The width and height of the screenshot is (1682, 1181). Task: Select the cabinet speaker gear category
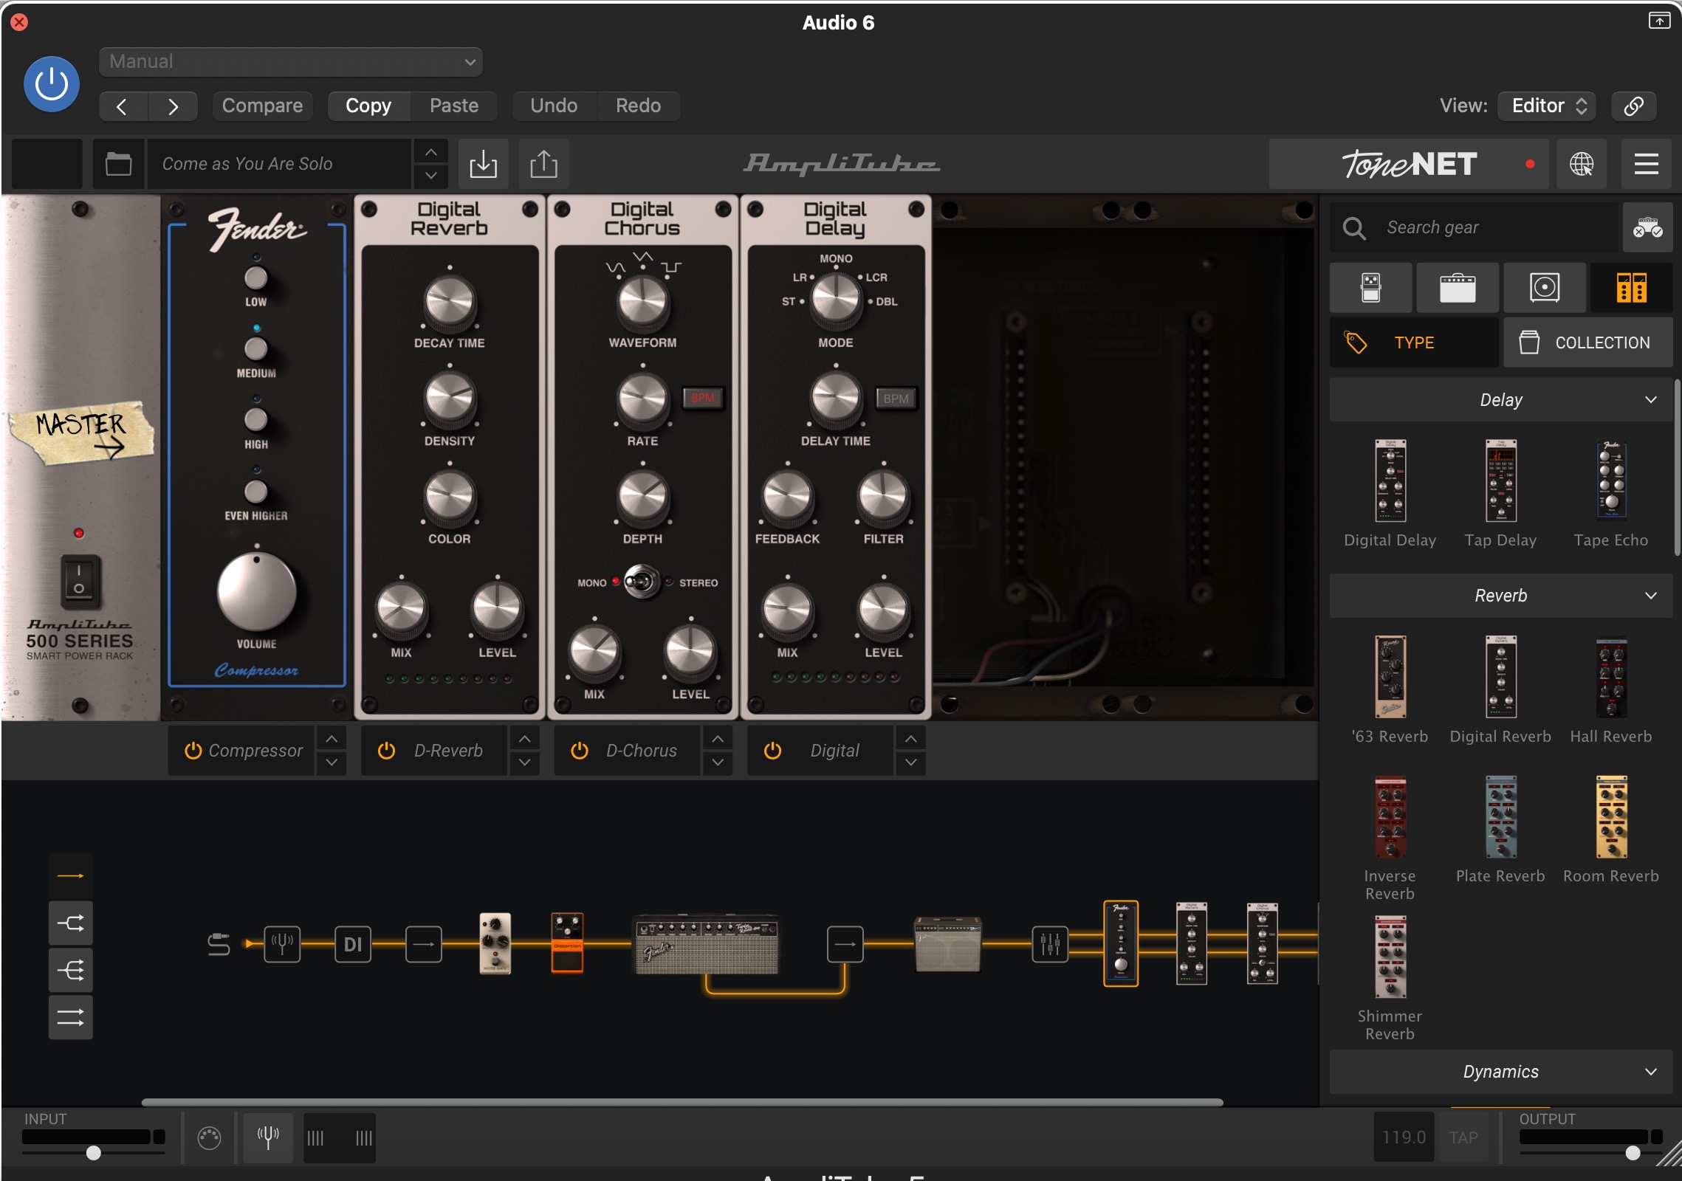pos(1545,288)
